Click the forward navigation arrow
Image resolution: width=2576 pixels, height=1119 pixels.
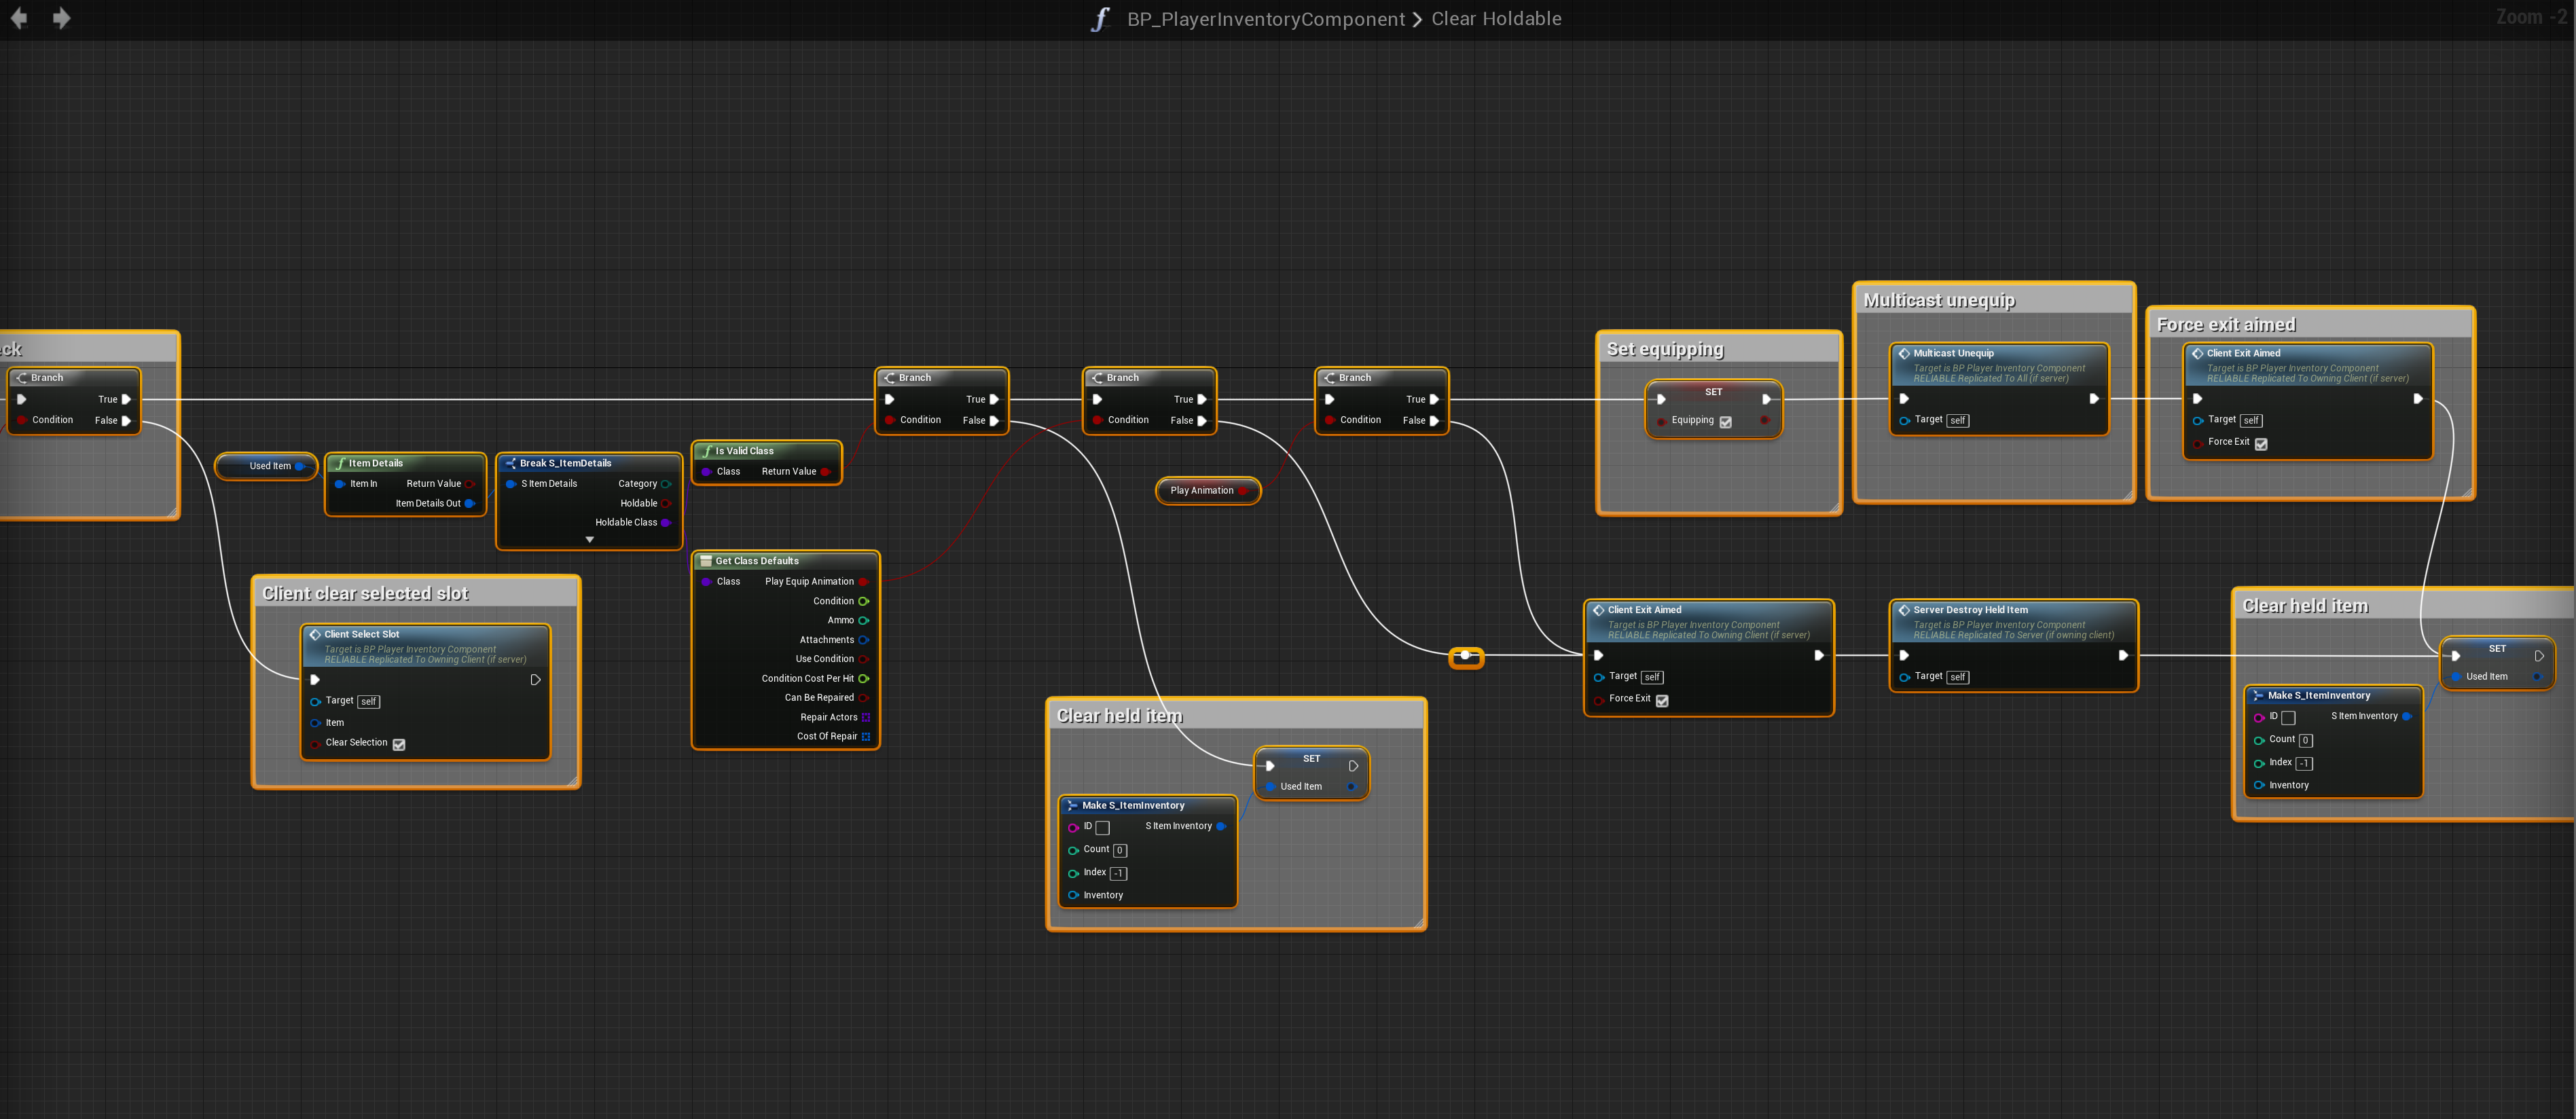click(x=61, y=18)
